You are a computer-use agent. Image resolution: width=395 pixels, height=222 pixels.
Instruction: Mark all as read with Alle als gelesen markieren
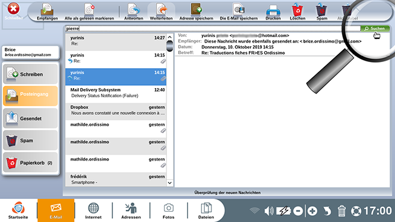click(x=89, y=12)
